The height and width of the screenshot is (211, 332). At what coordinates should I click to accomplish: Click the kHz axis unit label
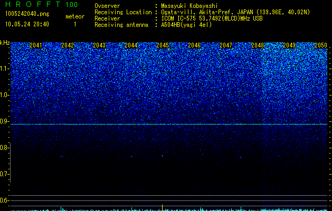point(5,43)
